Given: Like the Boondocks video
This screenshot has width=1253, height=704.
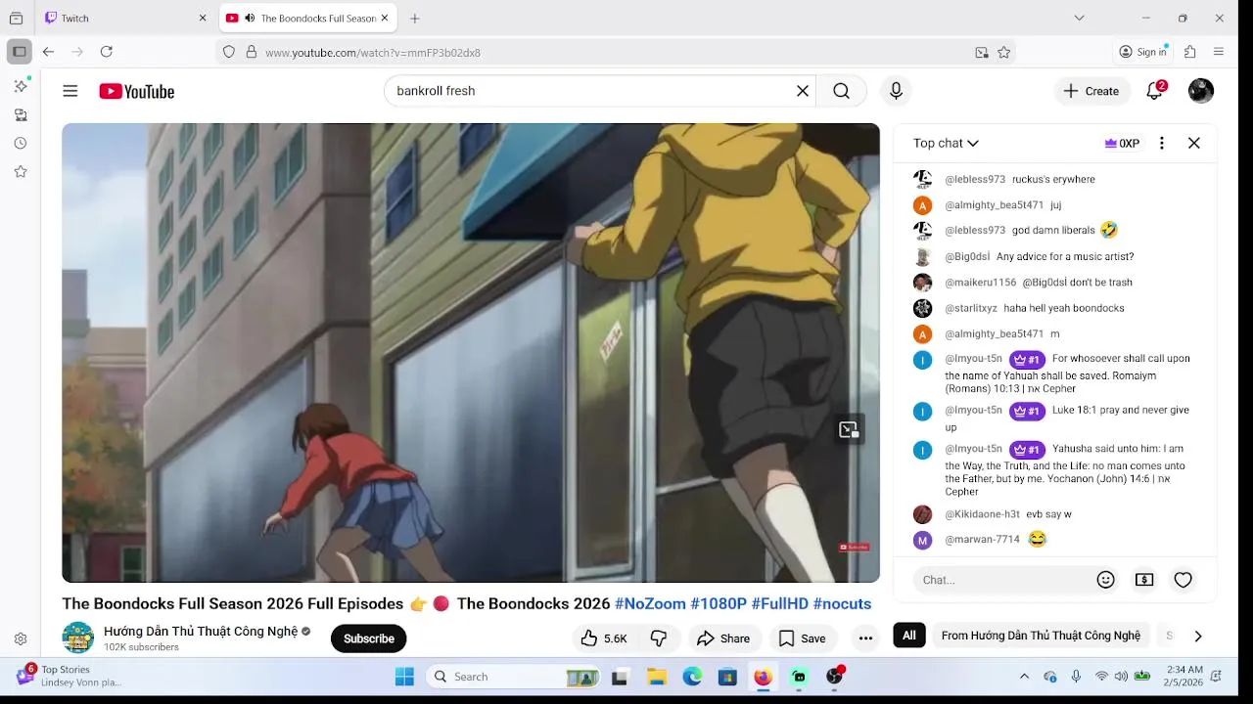Looking at the screenshot, I should (604, 638).
